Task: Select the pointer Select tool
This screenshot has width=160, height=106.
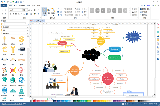Action: [x=44, y=12]
